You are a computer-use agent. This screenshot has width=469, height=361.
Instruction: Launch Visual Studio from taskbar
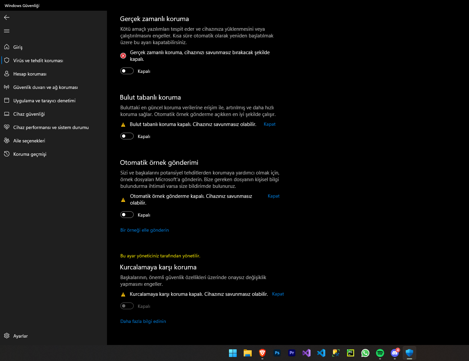pyautogui.click(x=307, y=353)
